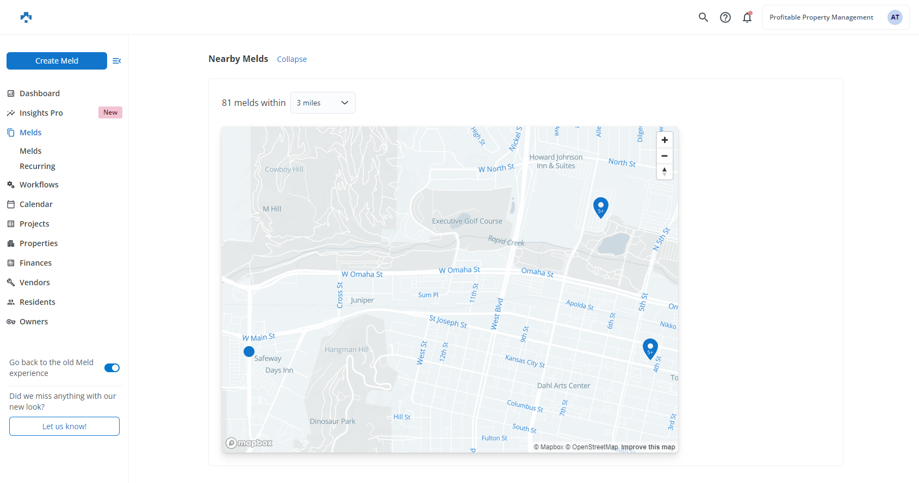Click the search magnifier icon
The height and width of the screenshot is (483, 919).
coord(703,17)
